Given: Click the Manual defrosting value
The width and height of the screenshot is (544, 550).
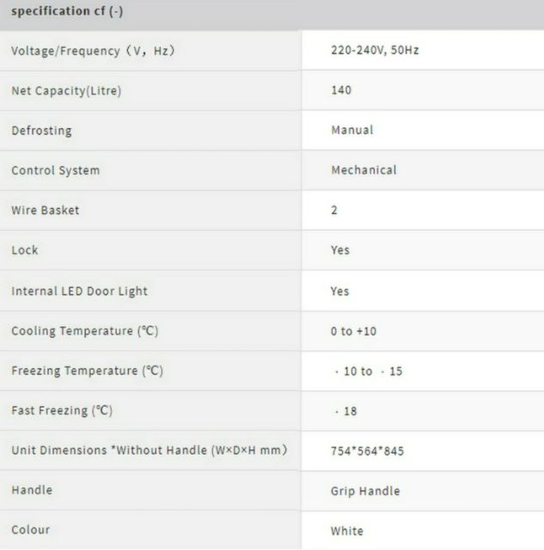Looking at the screenshot, I should (x=352, y=130).
